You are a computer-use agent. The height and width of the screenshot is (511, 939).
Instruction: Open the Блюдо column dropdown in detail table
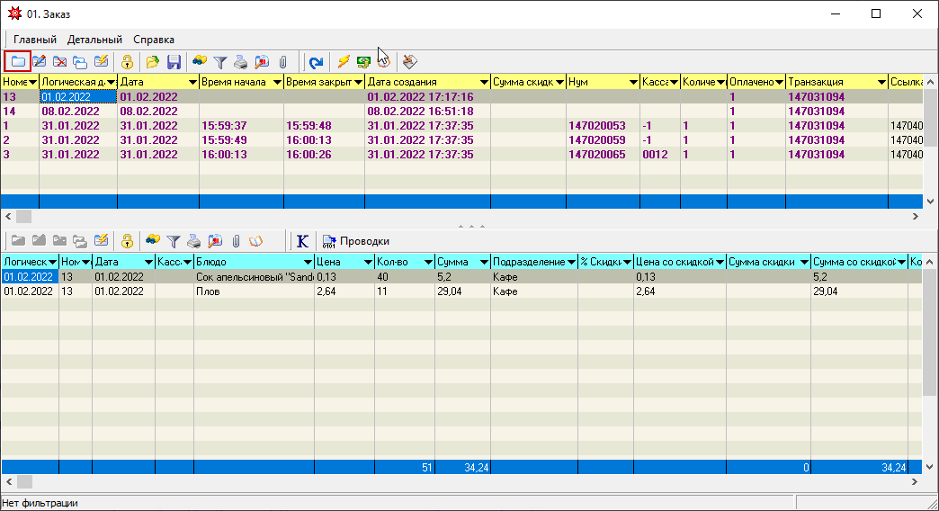(307, 262)
